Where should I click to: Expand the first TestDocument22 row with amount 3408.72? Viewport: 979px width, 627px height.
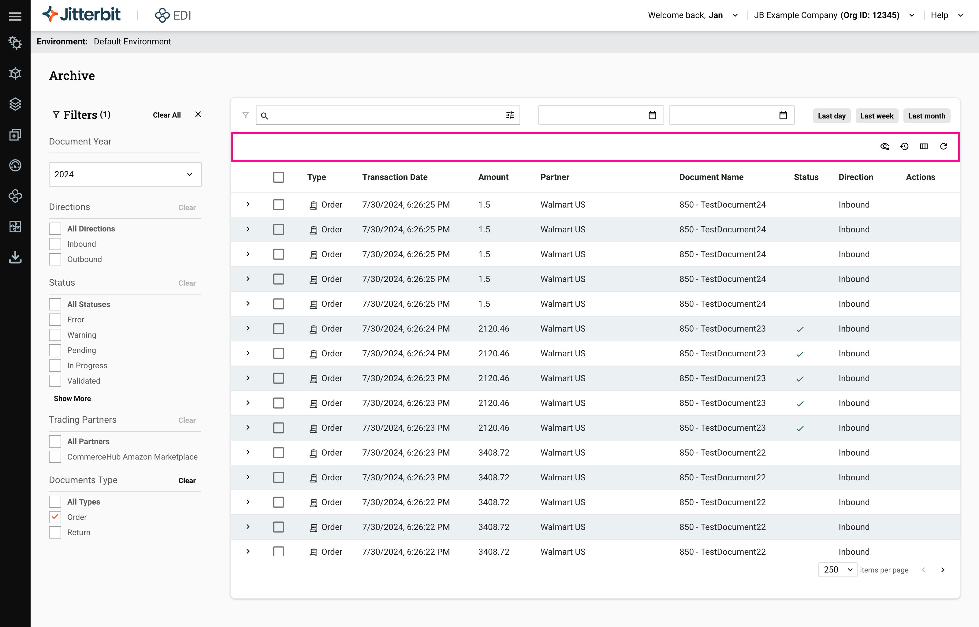click(248, 452)
